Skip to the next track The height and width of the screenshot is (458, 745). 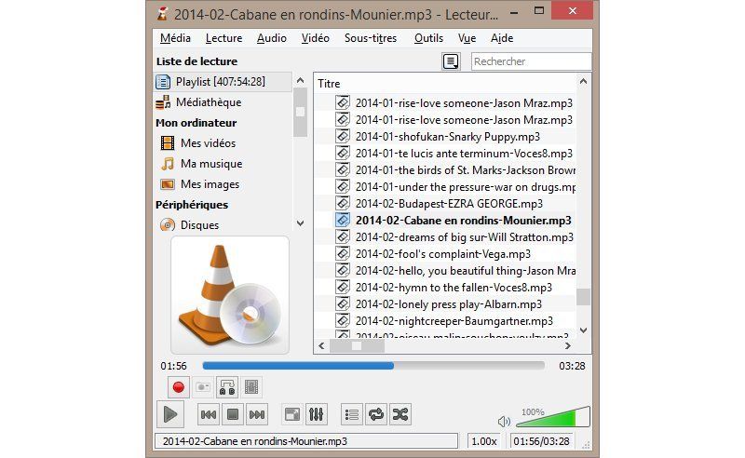point(258,414)
